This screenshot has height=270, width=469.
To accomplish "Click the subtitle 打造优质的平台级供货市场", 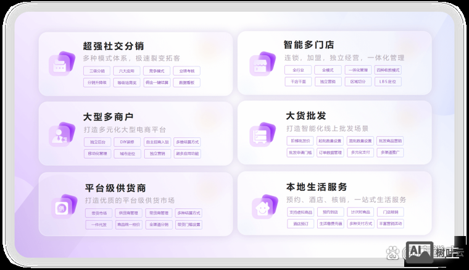I will (130, 200).
